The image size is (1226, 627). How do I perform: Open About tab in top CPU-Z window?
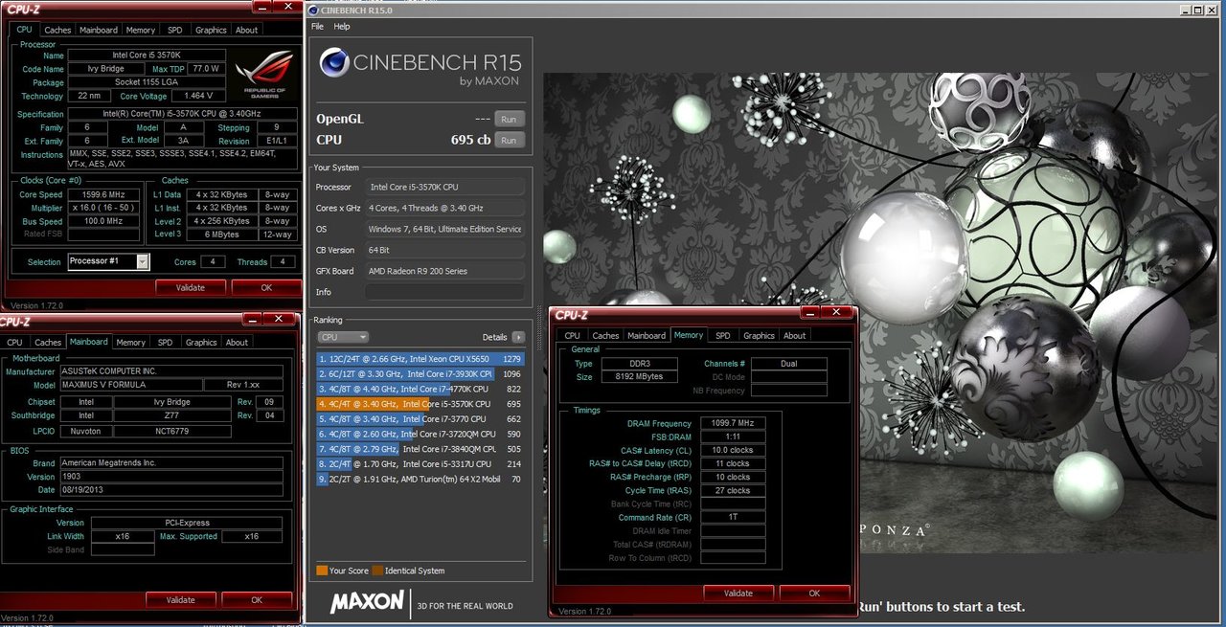coord(247,30)
